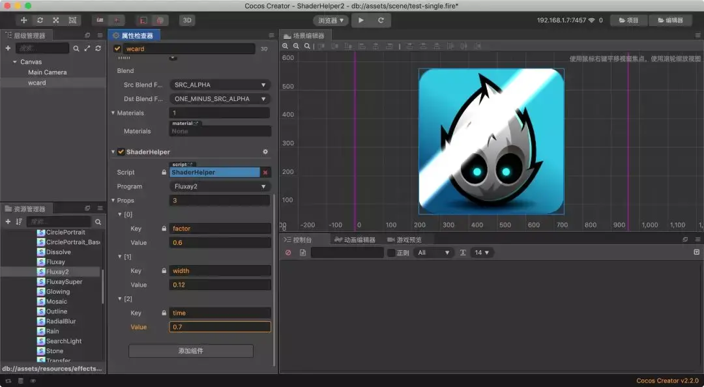Open the 属性检查器 panel menu
The height and width of the screenshot is (387, 704).
click(x=271, y=35)
